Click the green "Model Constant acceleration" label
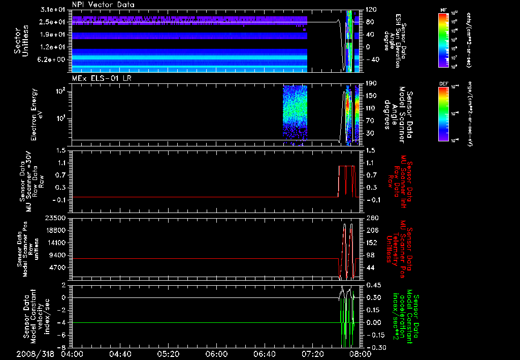520x360 pixels. tap(406, 317)
